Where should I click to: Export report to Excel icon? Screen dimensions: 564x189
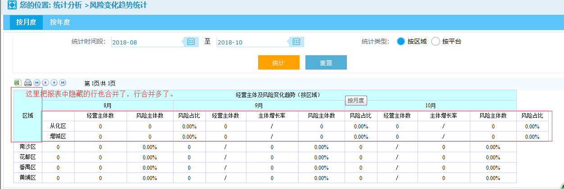(18, 83)
